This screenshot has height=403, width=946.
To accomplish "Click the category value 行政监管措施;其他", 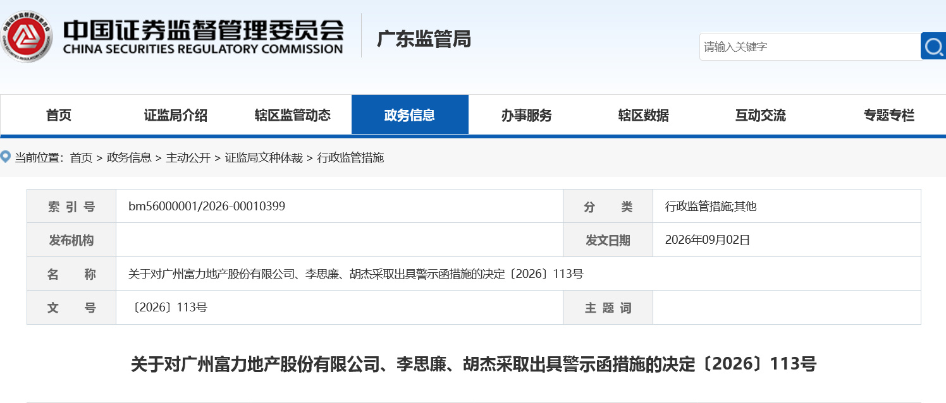I will pyautogui.click(x=711, y=206).
